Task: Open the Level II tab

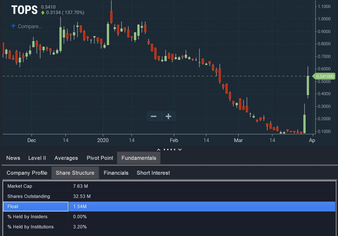Action: coord(37,158)
